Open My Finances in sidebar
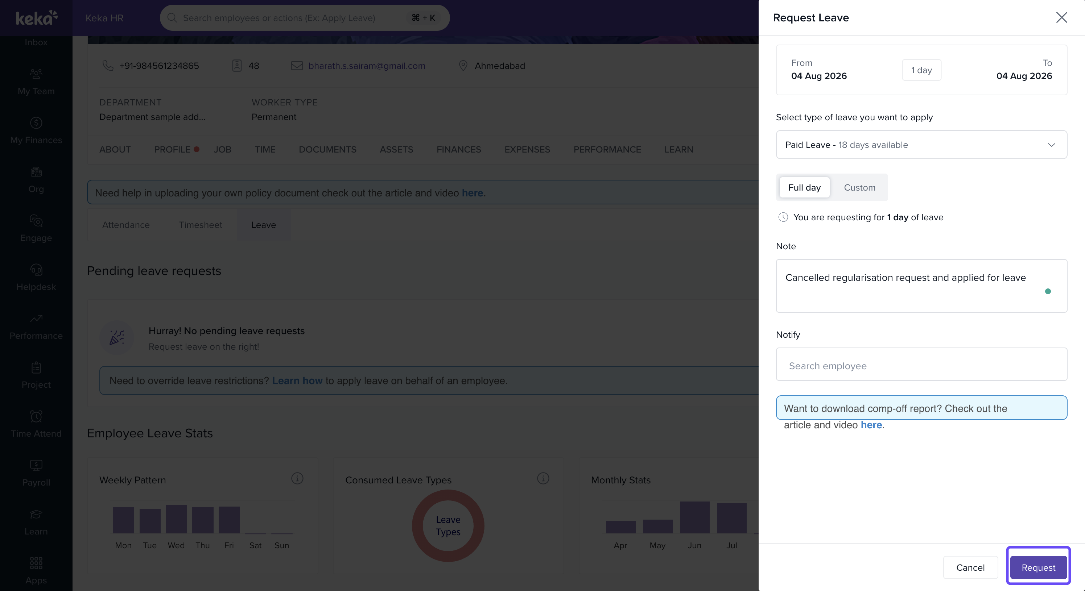This screenshot has height=591, width=1085. [36, 131]
